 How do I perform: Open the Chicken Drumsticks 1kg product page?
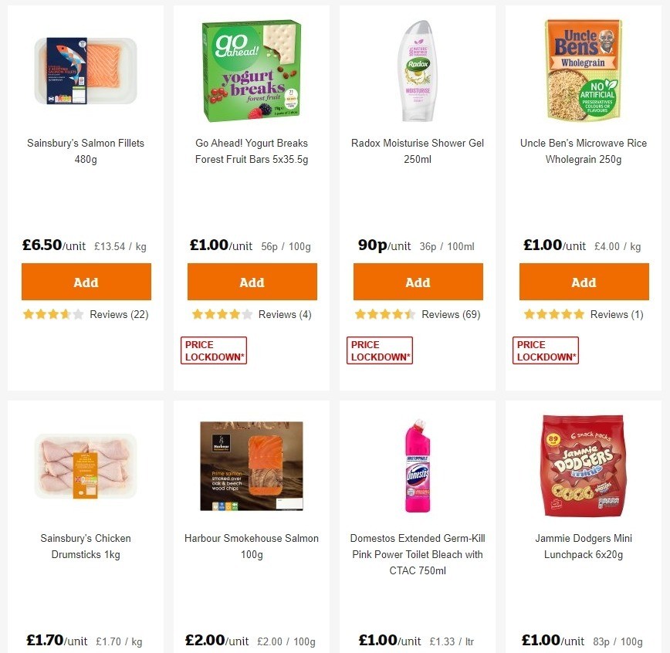click(85, 546)
